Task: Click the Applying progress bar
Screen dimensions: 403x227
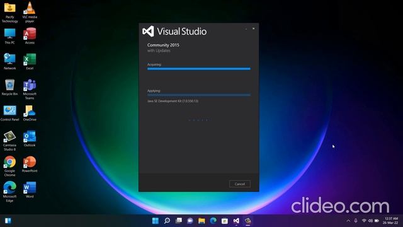Action: click(x=199, y=95)
